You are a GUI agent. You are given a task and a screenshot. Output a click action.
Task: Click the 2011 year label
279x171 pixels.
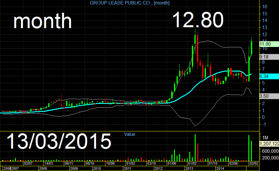pyautogui.click(x=127, y=168)
